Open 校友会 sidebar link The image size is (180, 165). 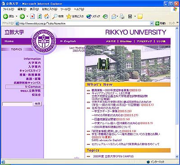coord(36,95)
